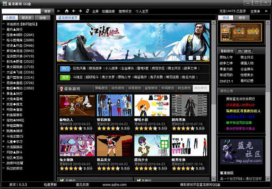Select banner slide number 1 indicator

coord(174,58)
